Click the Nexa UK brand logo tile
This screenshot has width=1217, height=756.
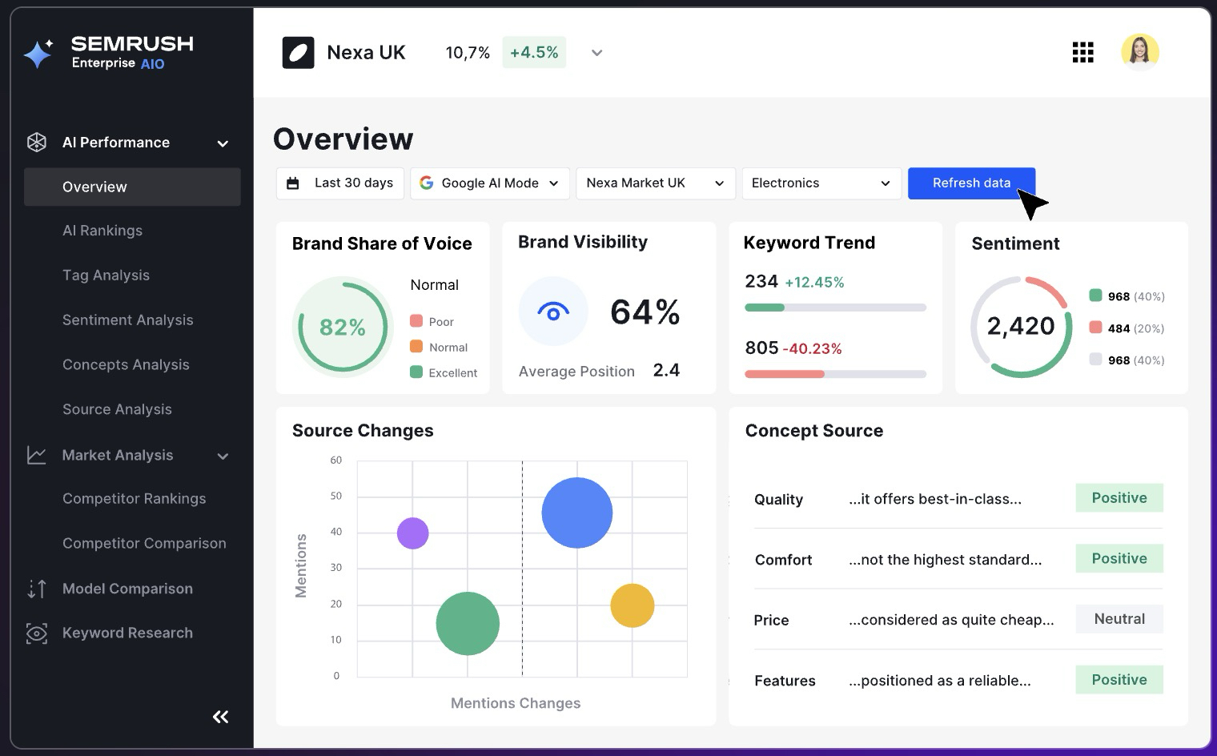(298, 52)
